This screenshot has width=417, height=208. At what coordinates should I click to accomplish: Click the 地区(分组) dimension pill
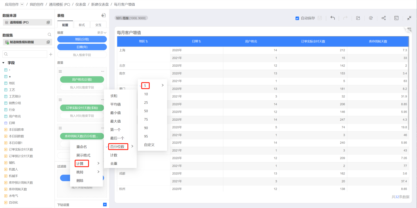pyautogui.click(x=82, y=39)
